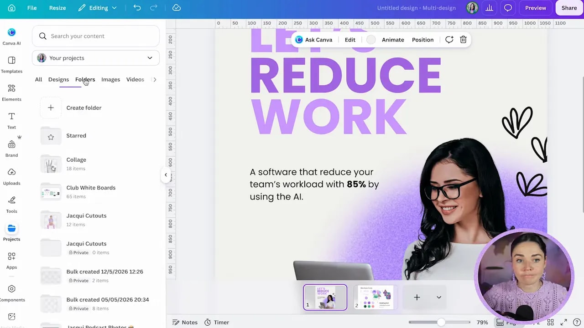Switch to the All tab
The image size is (584, 328).
pyautogui.click(x=38, y=79)
